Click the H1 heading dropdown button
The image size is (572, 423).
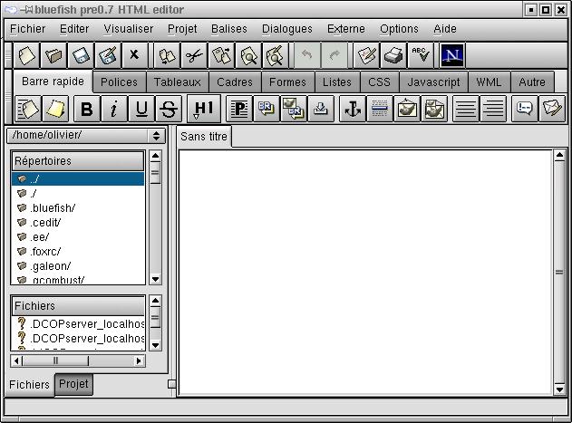(202, 110)
